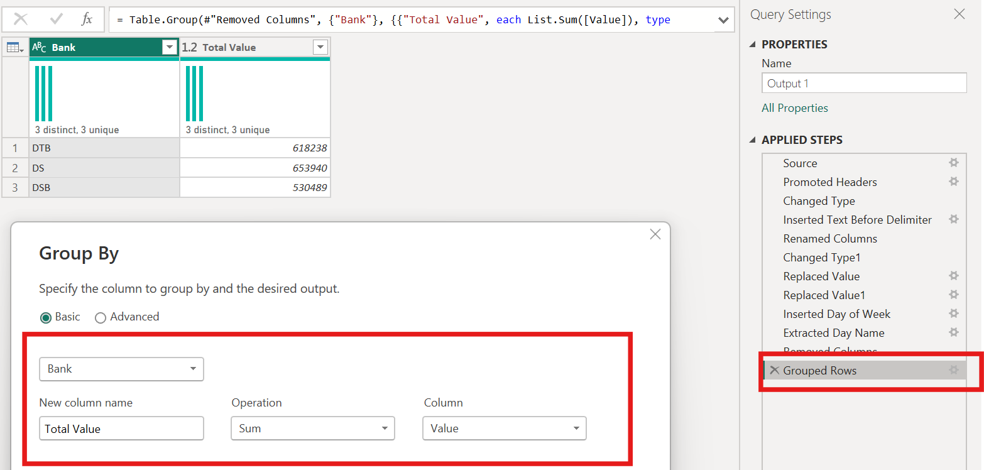Select the Extracted Day Name step
This screenshot has width=984, height=470.
click(x=833, y=333)
